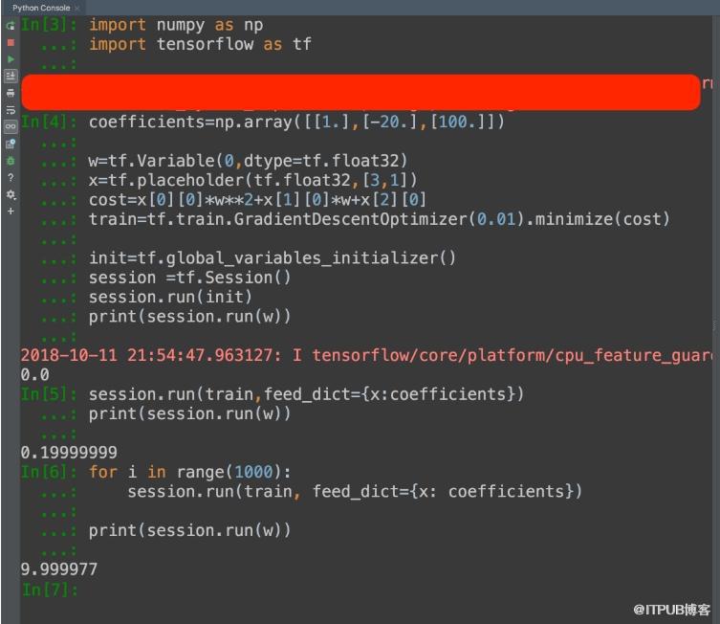Click the output value 9.999977

pos(59,569)
